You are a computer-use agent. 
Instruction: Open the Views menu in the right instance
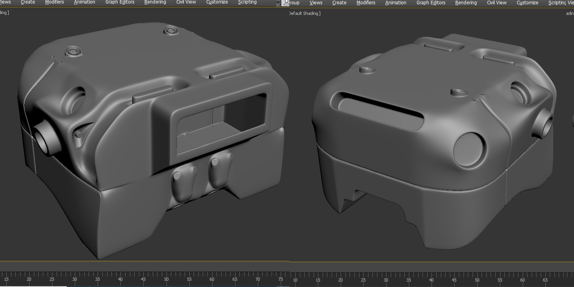pyautogui.click(x=316, y=3)
